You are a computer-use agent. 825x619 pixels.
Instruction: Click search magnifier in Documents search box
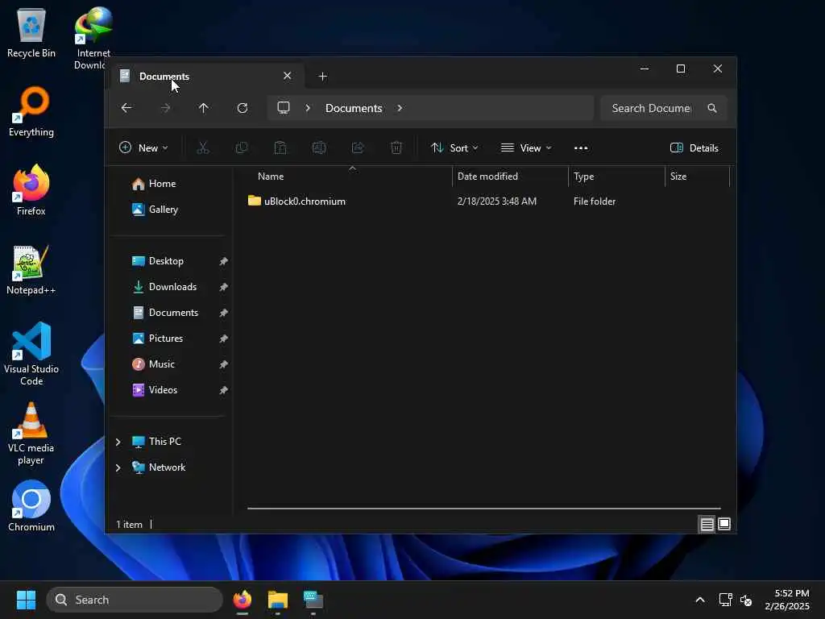coord(712,108)
